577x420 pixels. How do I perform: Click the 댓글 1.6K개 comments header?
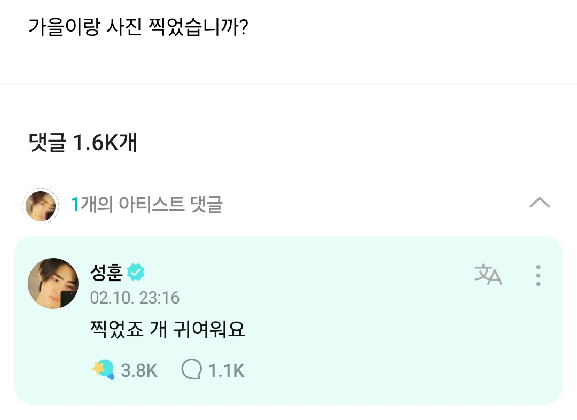pyautogui.click(x=83, y=143)
